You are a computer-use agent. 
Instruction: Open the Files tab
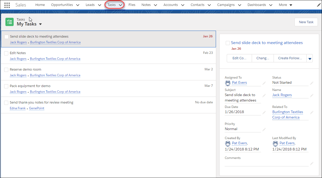click(132, 5)
